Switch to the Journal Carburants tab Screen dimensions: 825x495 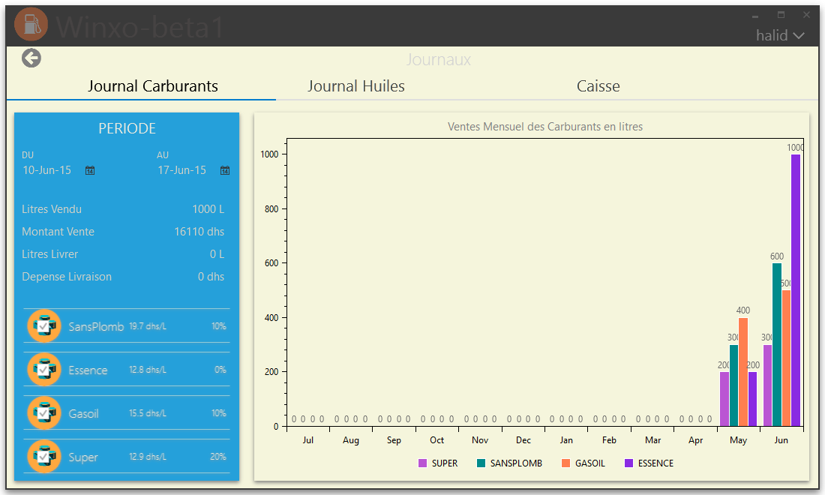152,86
